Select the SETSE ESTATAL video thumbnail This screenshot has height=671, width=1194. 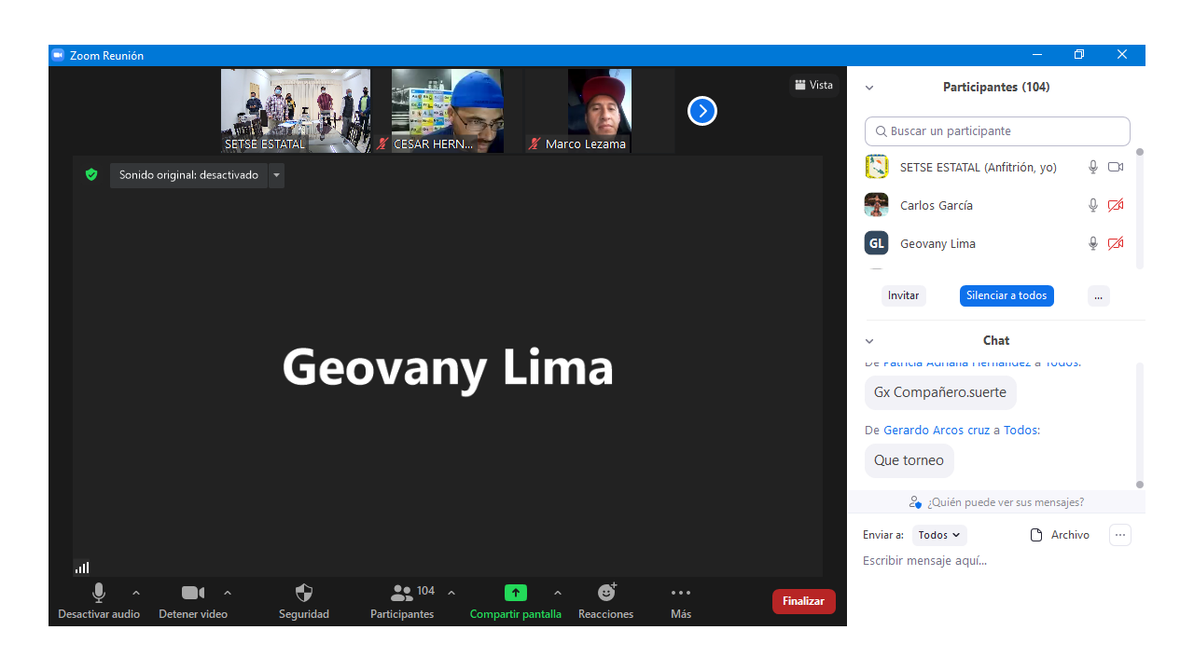pos(296,111)
